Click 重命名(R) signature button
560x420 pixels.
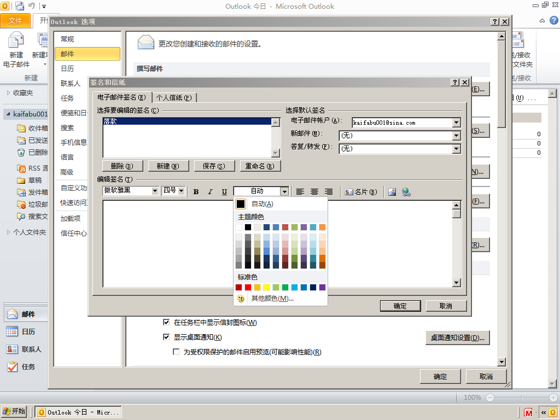(x=260, y=166)
